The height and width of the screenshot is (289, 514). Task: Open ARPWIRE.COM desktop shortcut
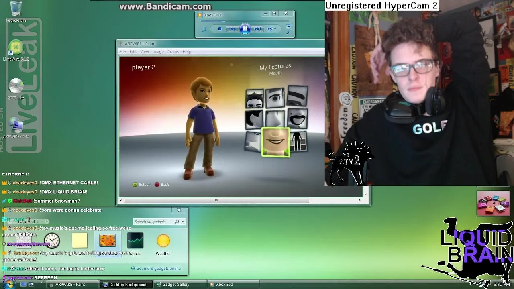[x=16, y=128]
